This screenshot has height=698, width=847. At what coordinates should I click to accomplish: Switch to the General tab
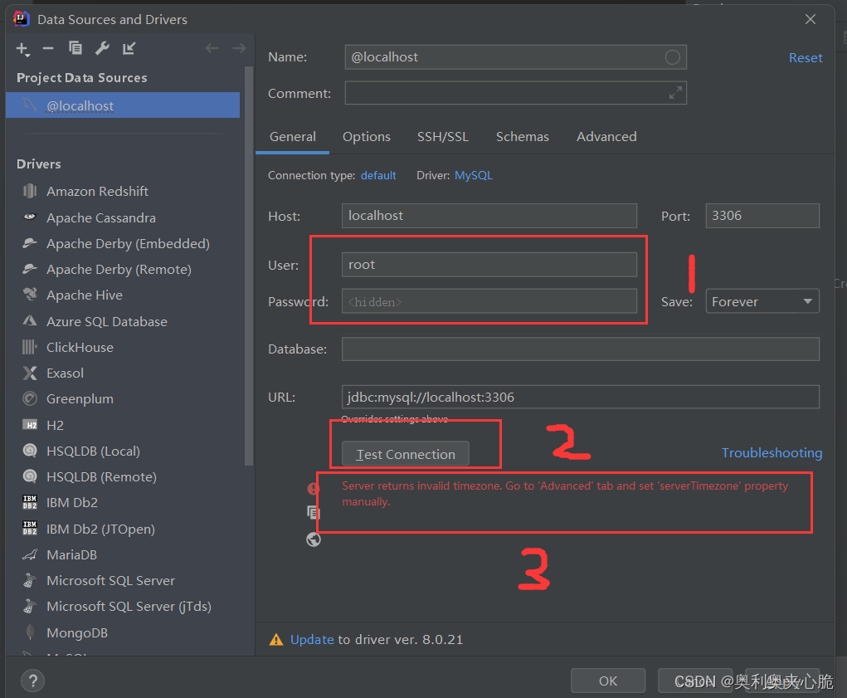point(293,137)
